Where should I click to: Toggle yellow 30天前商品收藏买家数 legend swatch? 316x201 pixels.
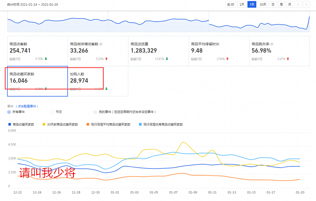[44, 124]
